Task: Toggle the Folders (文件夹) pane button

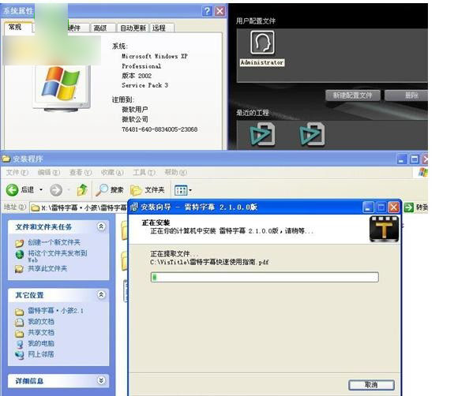Action: (x=147, y=190)
